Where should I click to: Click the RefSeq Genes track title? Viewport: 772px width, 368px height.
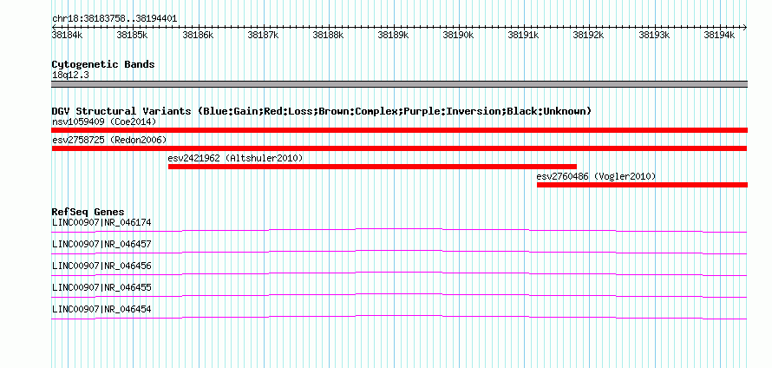pyautogui.click(x=88, y=213)
